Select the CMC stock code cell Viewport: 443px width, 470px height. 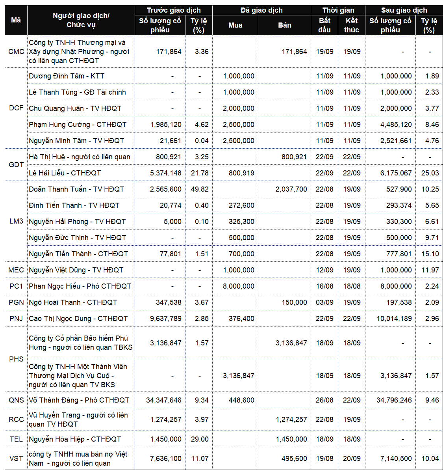tap(16, 52)
